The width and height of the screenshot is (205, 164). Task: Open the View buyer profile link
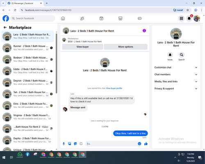pyautogui.click(x=114, y=88)
